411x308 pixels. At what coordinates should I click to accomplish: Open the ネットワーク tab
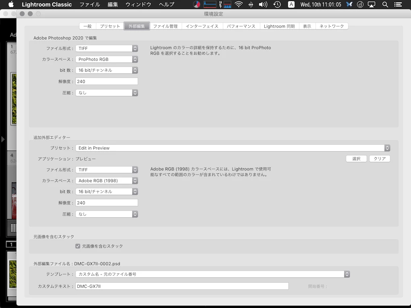(x=332, y=26)
